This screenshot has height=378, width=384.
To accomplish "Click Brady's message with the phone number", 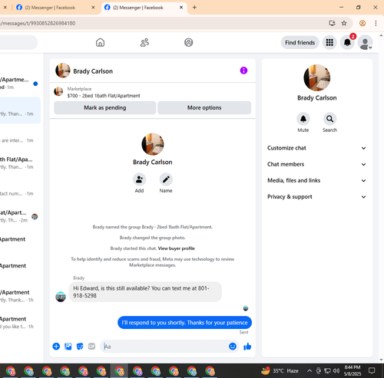I will [x=145, y=292].
